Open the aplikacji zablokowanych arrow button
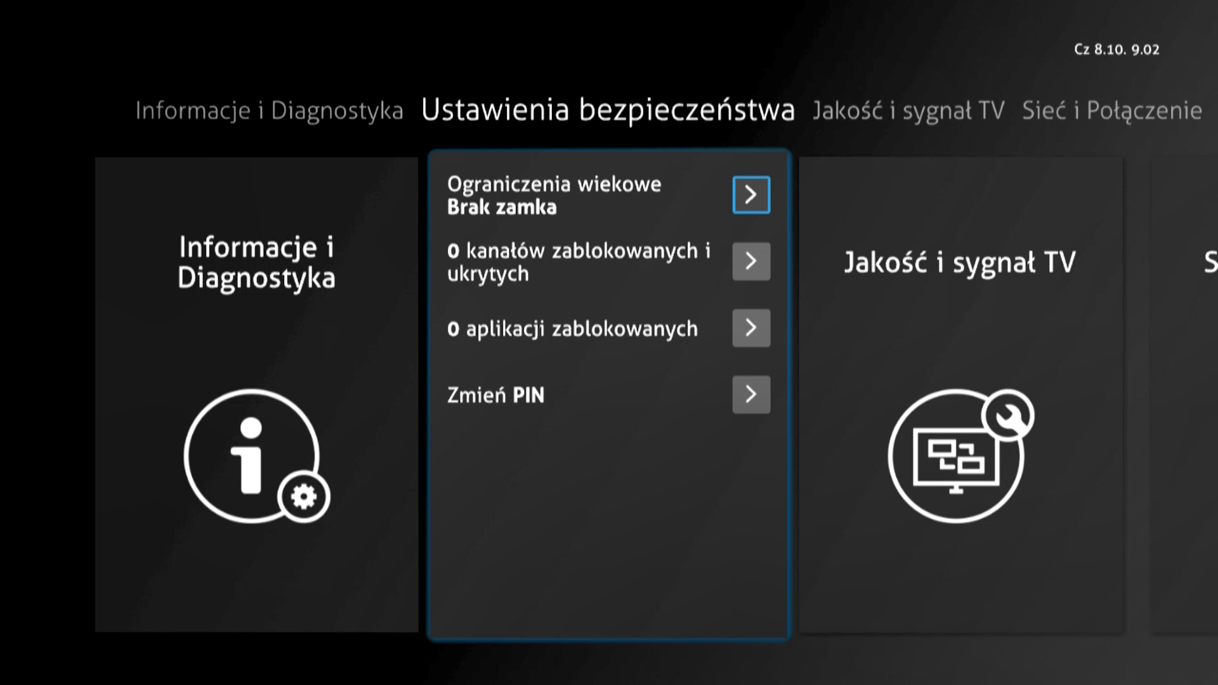This screenshot has width=1218, height=685. [751, 328]
